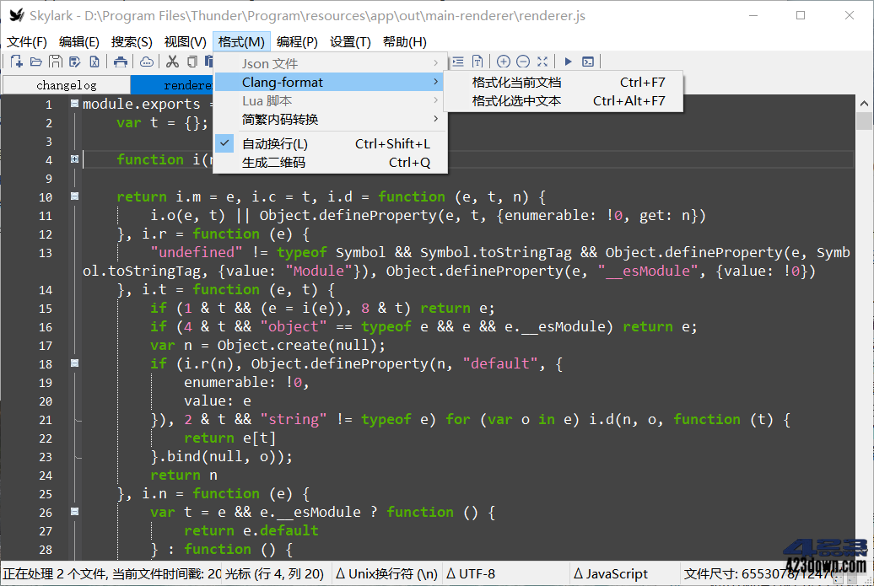874x586 pixels.
Task: Click the Print icon on the toolbar
Action: (x=119, y=61)
